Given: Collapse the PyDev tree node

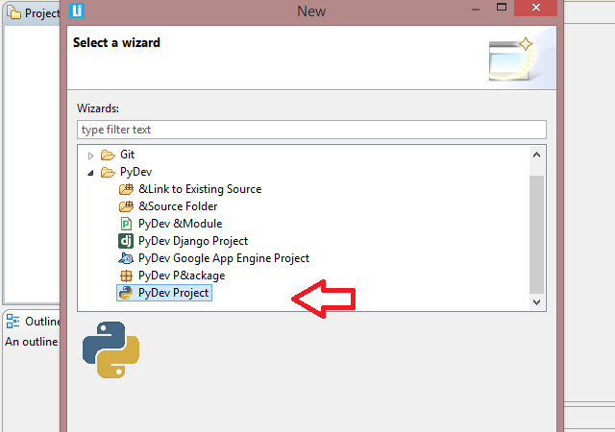Looking at the screenshot, I should coord(91,173).
